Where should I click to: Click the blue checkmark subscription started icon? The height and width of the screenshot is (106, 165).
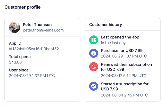coord(94,86)
